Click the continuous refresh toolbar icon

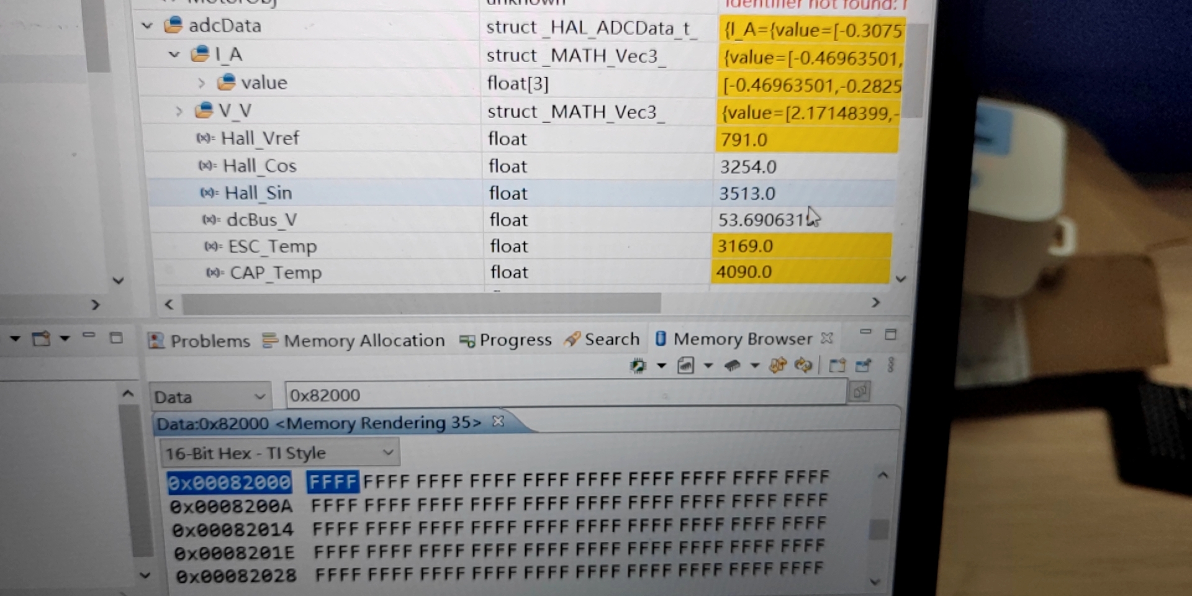coord(803,365)
